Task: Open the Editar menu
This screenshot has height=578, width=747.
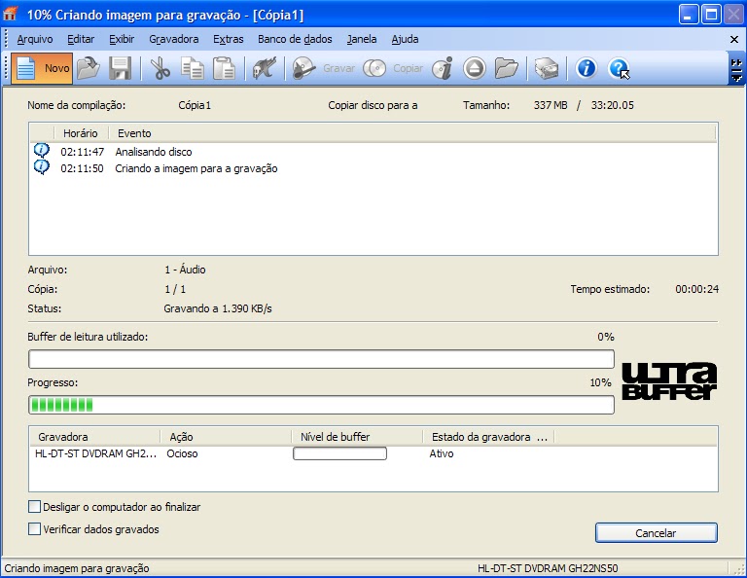Action: [81, 39]
